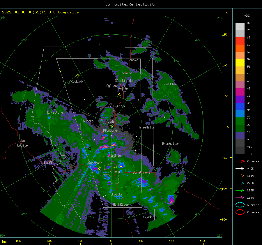The image size is (262, 245).
Task: Click the magenta 18TS arrow in legend
Action: [x=240, y=198]
